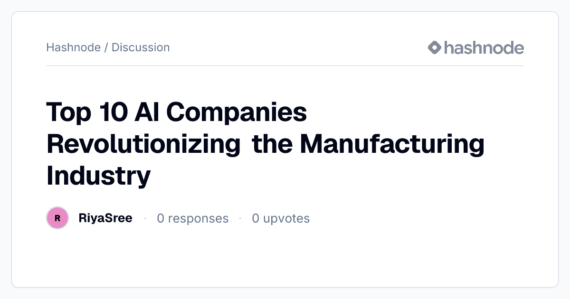Image resolution: width=570 pixels, height=299 pixels.
Task: Click the 0 upvotes count
Action: [x=281, y=218]
